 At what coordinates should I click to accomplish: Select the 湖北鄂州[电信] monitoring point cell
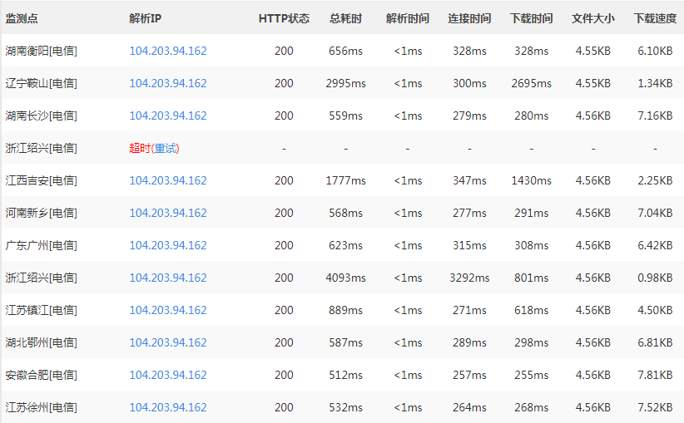pyautogui.click(x=42, y=343)
